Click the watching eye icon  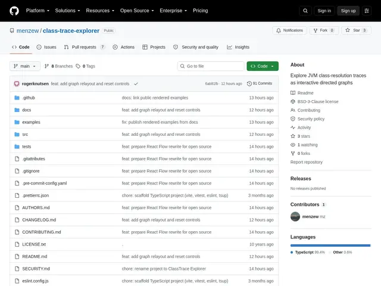coord(293,145)
